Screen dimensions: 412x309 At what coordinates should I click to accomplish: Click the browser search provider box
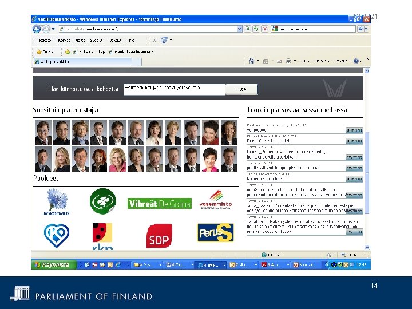point(314,29)
